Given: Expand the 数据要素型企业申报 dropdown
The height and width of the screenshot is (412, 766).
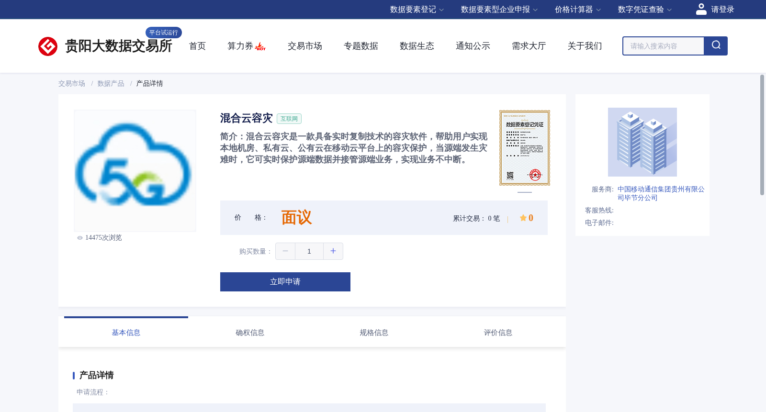Looking at the screenshot, I should point(499,10).
